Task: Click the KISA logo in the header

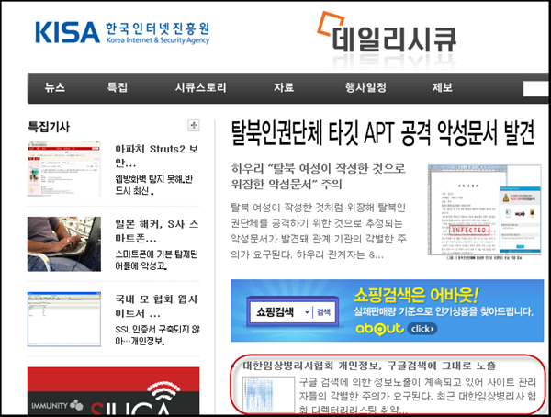Action: click(x=121, y=33)
